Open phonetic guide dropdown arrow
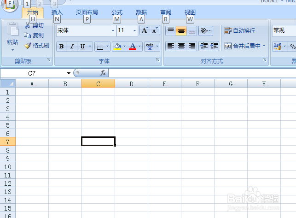 [x=157, y=47]
